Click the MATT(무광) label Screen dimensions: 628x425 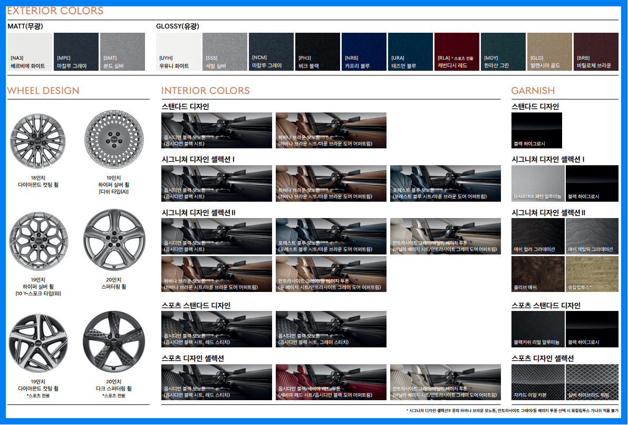(x=25, y=26)
